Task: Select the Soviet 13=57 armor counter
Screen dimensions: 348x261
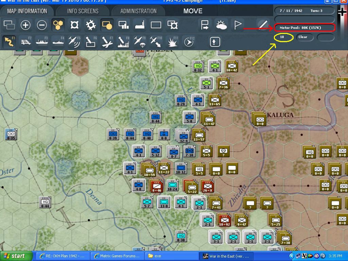Action: 199,135
